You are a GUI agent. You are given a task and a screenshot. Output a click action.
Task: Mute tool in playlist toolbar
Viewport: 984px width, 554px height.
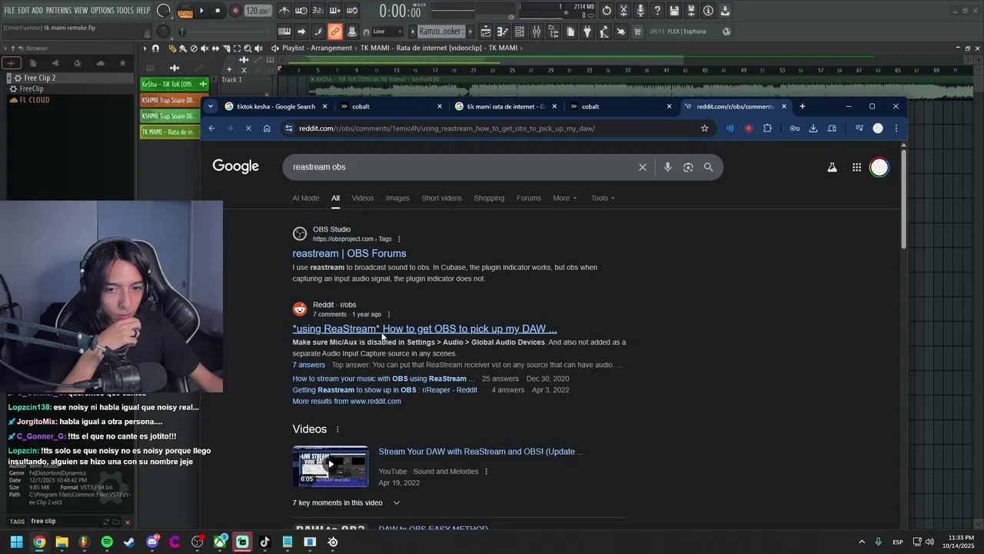pos(204,48)
